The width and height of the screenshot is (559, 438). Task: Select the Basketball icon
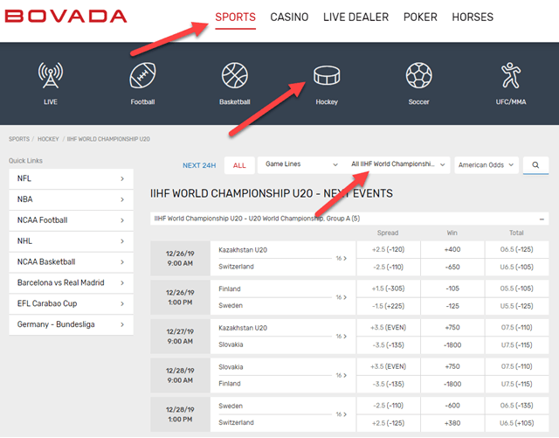[x=235, y=77]
